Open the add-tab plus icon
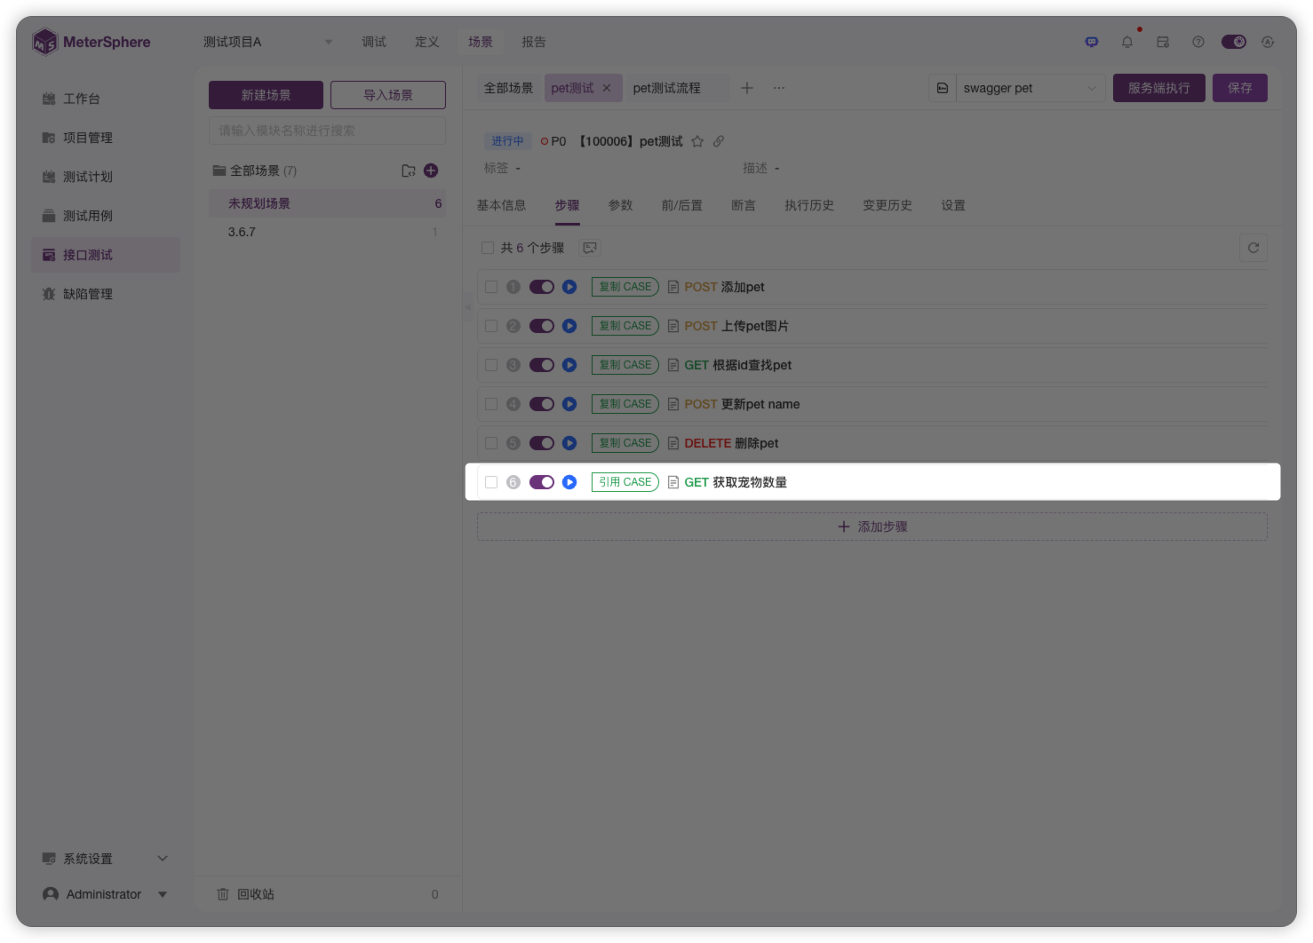Screen dimensions: 1313x943 point(747,88)
